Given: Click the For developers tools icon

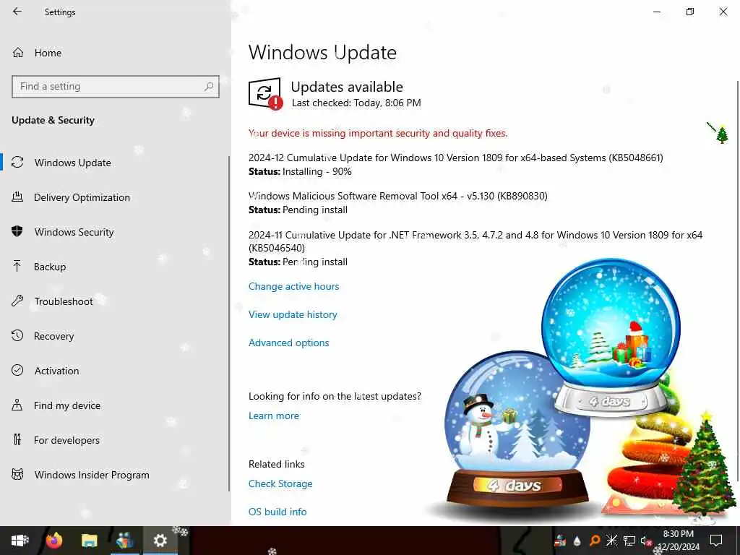Looking at the screenshot, I should 17,439.
